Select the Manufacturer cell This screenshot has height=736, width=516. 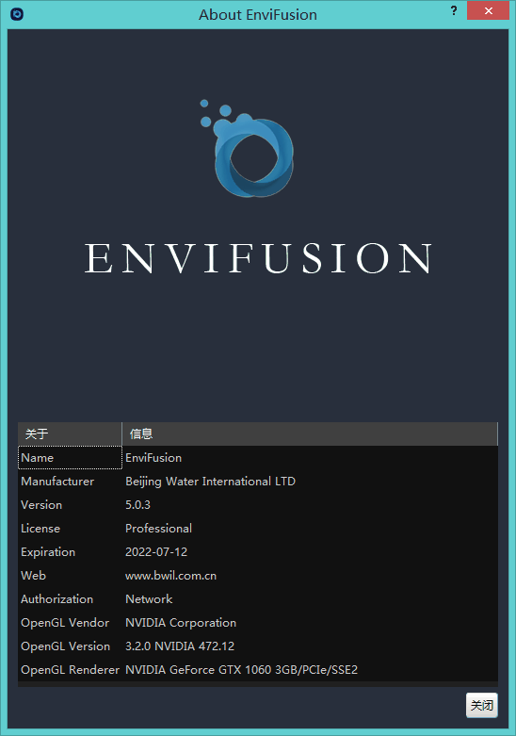70,482
